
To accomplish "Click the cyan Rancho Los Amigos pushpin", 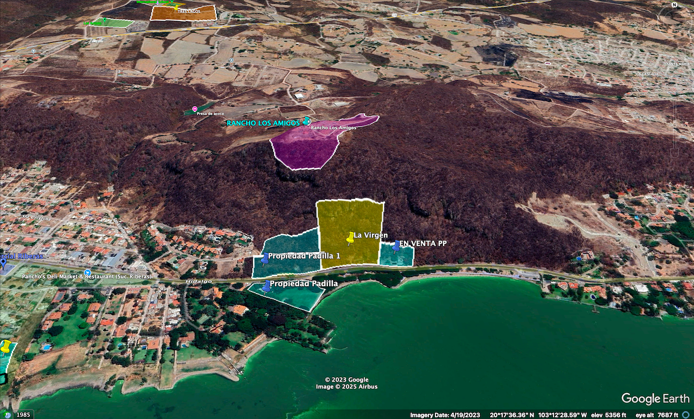I will click(307, 121).
